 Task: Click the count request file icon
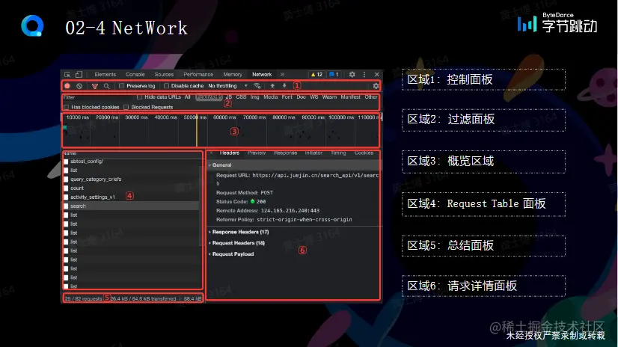point(66,188)
